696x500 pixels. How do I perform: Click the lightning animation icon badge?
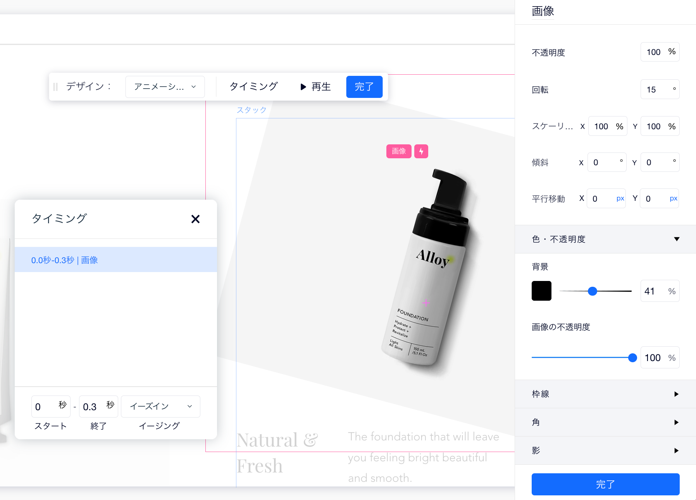[421, 151]
